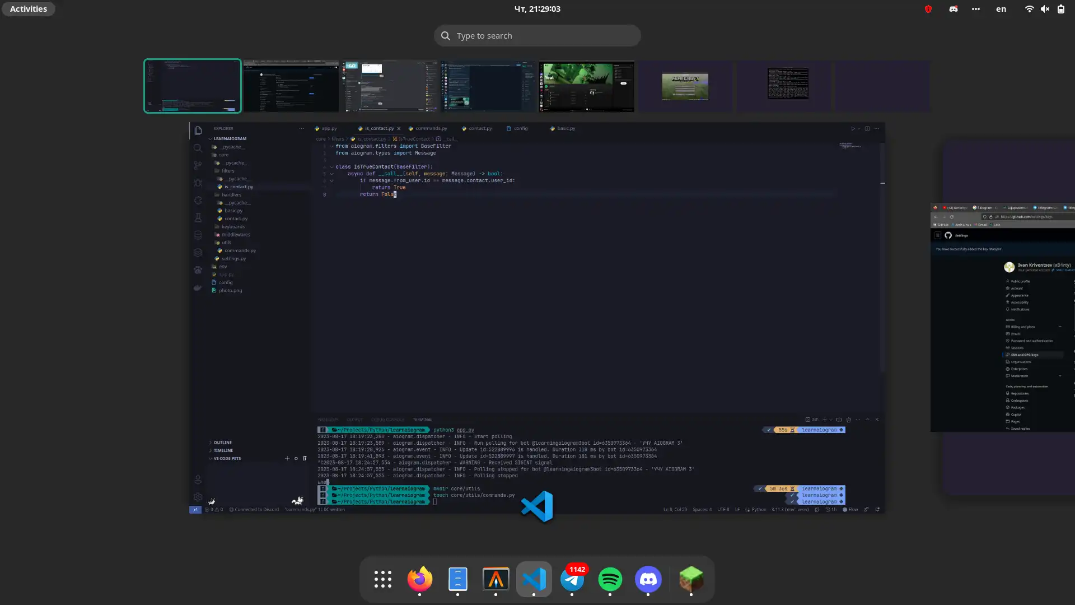Click the muted volume indicator in top bar
1075x605 pixels.
[1045, 9]
